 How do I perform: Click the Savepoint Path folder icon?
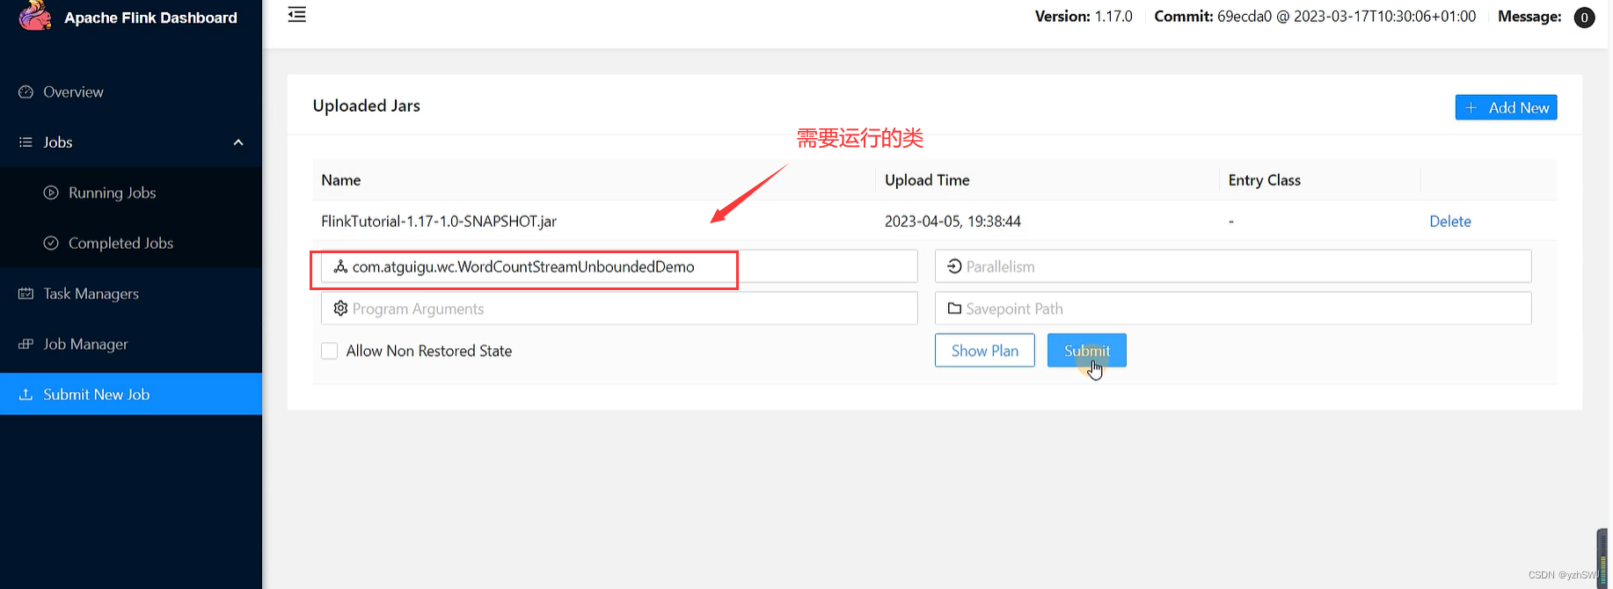954,309
